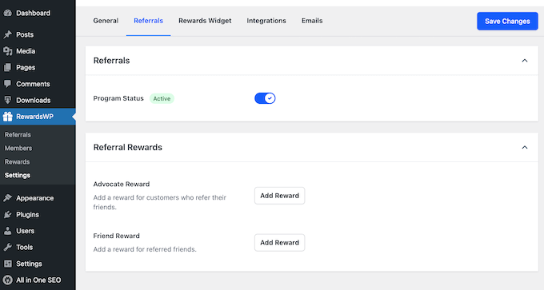Click the Pages icon in sidebar
This screenshot has width=544, height=290.
pyautogui.click(x=8, y=68)
